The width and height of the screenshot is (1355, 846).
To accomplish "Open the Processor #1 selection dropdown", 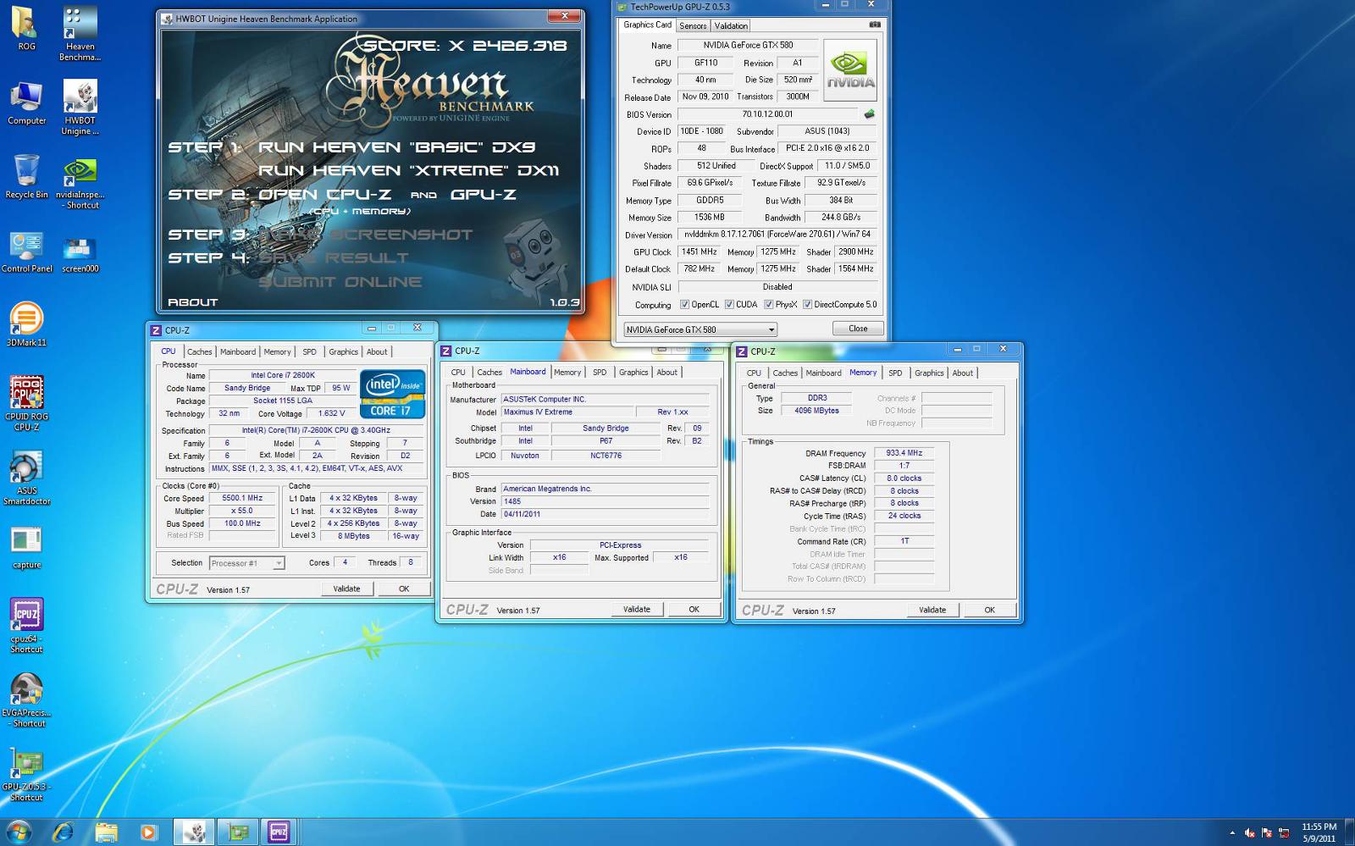I will [246, 563].
